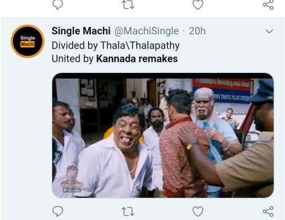This screenshot has height=220, width=285.
Task: Open the tweet via the 20h timestamp
Action: point(197,31)
